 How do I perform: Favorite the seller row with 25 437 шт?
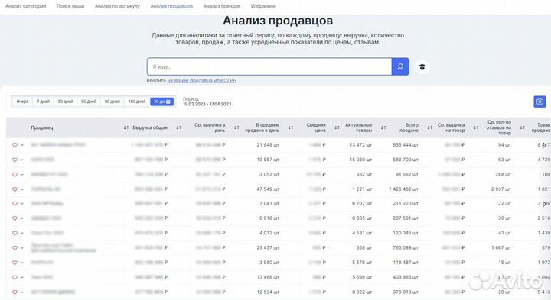pyautogui.click(x=15, y=248)
